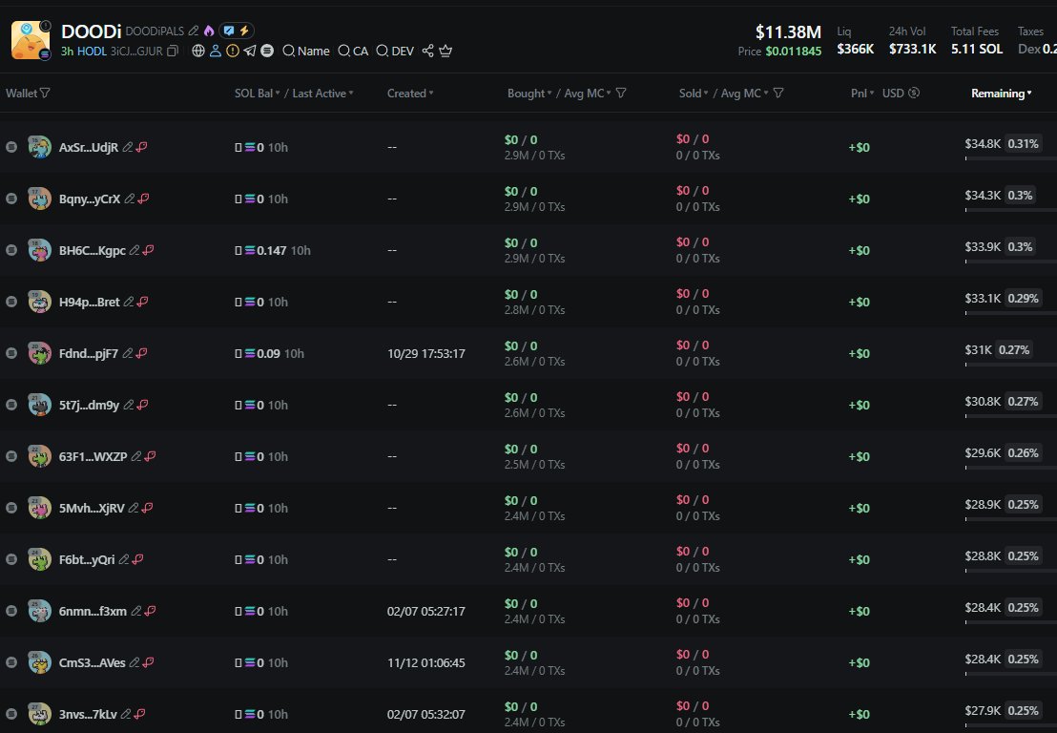Click the avatar of wallet 5Mvh...XjRV
1057x733 pixels.
coord(39,508)
